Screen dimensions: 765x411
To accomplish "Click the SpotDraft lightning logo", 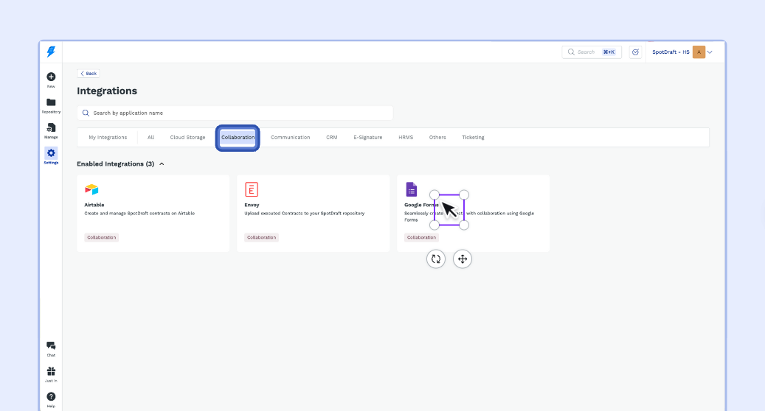I will pos(51,52).
